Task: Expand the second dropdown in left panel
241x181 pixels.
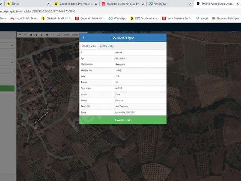Action: pos(7,54)
